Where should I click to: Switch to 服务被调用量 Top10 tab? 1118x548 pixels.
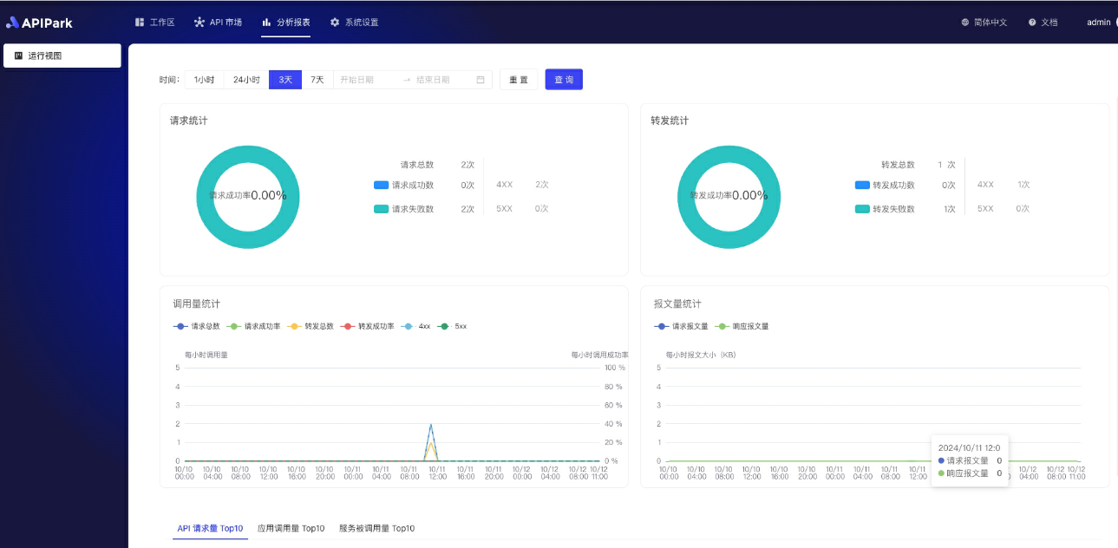(x=376, y=528)
